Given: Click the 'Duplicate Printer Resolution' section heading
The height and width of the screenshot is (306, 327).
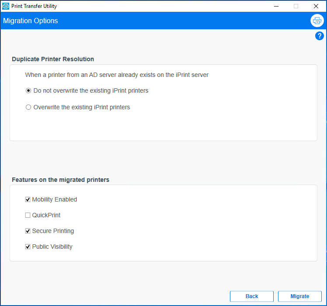Looking at the screenshot, I should pyautogui.click(x=53, y=59).
